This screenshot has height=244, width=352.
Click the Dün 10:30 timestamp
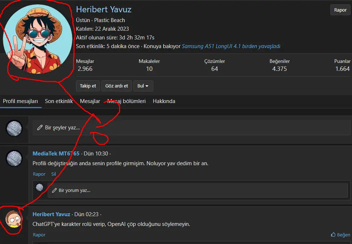[x=96, y=154]
